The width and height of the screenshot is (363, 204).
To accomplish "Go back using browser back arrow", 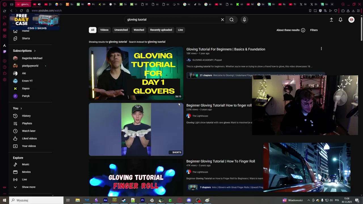I will (11, 10).
